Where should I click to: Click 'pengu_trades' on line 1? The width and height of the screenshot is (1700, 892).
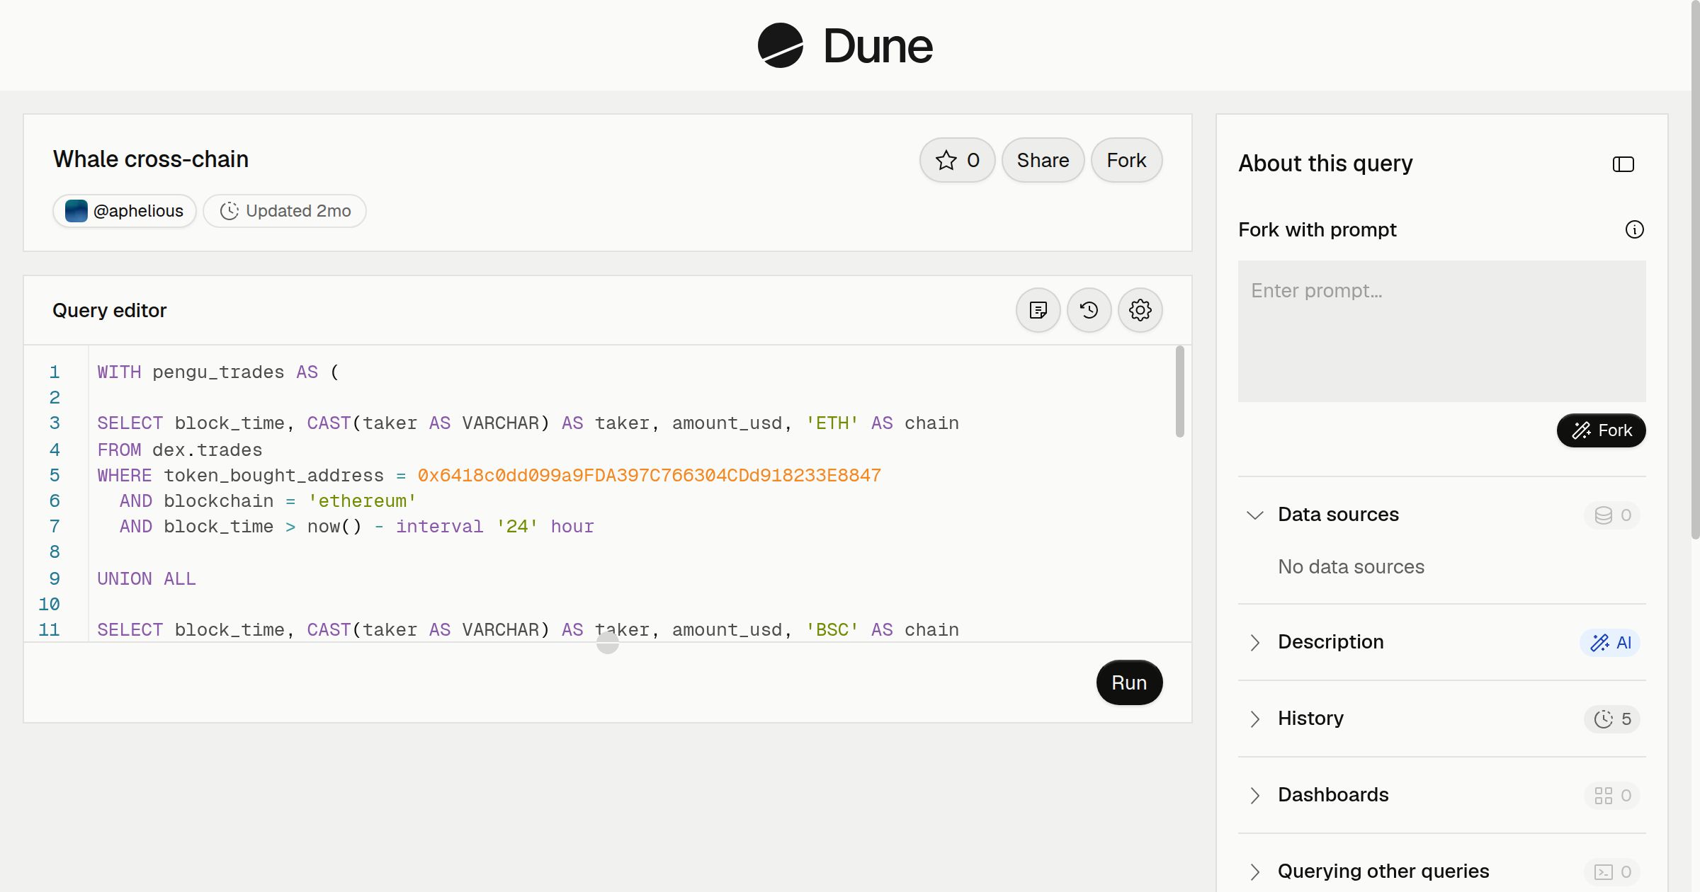(x=218, y=372)
